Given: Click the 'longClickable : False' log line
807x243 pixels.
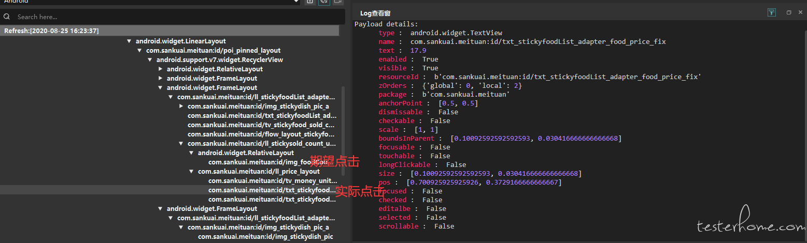Looking at the screenshot, I should pyautogui.click(x=422, y=164).
